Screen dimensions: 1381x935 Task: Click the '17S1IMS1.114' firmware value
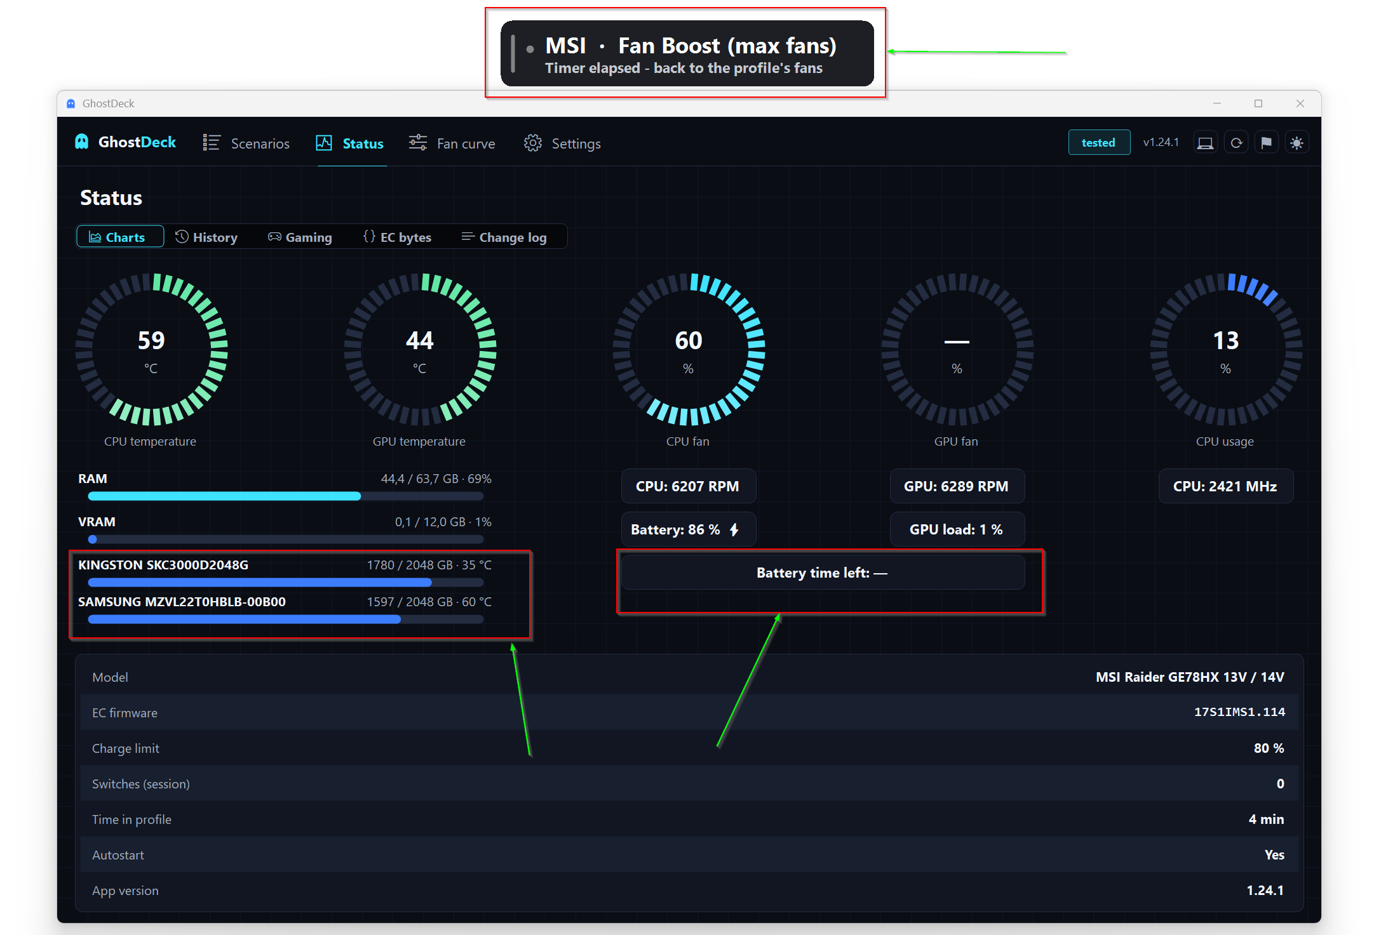[1239, 712]
